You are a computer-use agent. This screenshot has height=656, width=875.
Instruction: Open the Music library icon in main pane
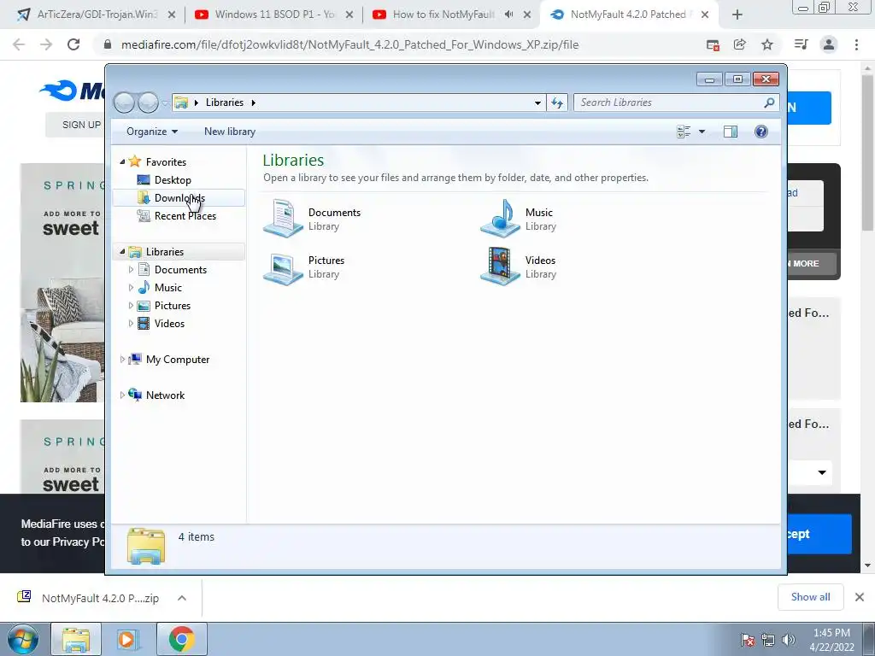point(500,219)
